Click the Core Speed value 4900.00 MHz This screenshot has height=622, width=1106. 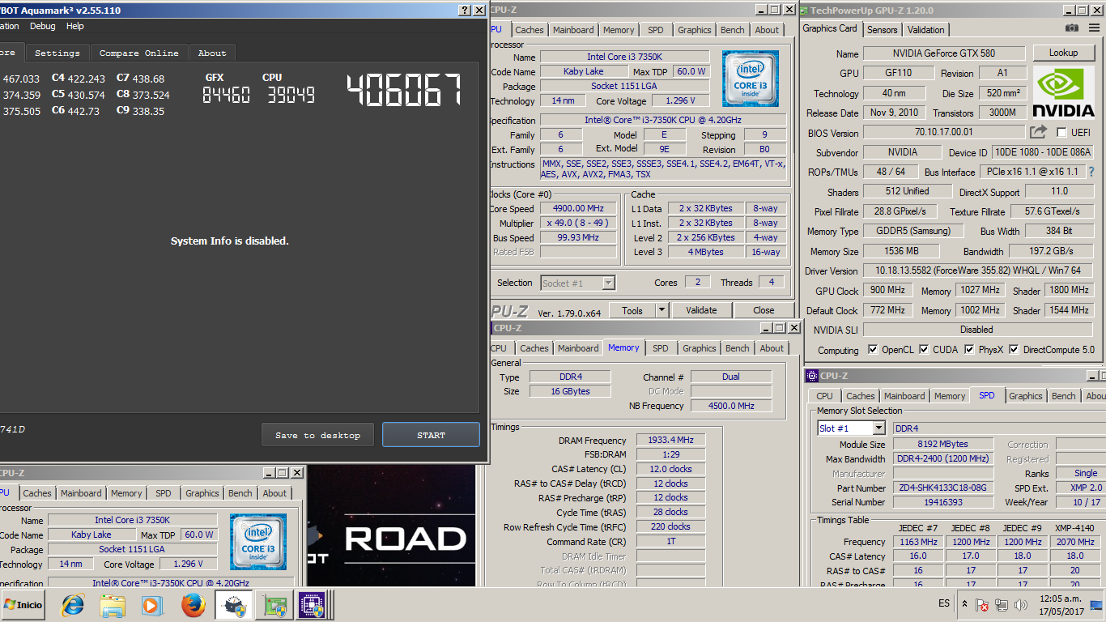point(578,209)
